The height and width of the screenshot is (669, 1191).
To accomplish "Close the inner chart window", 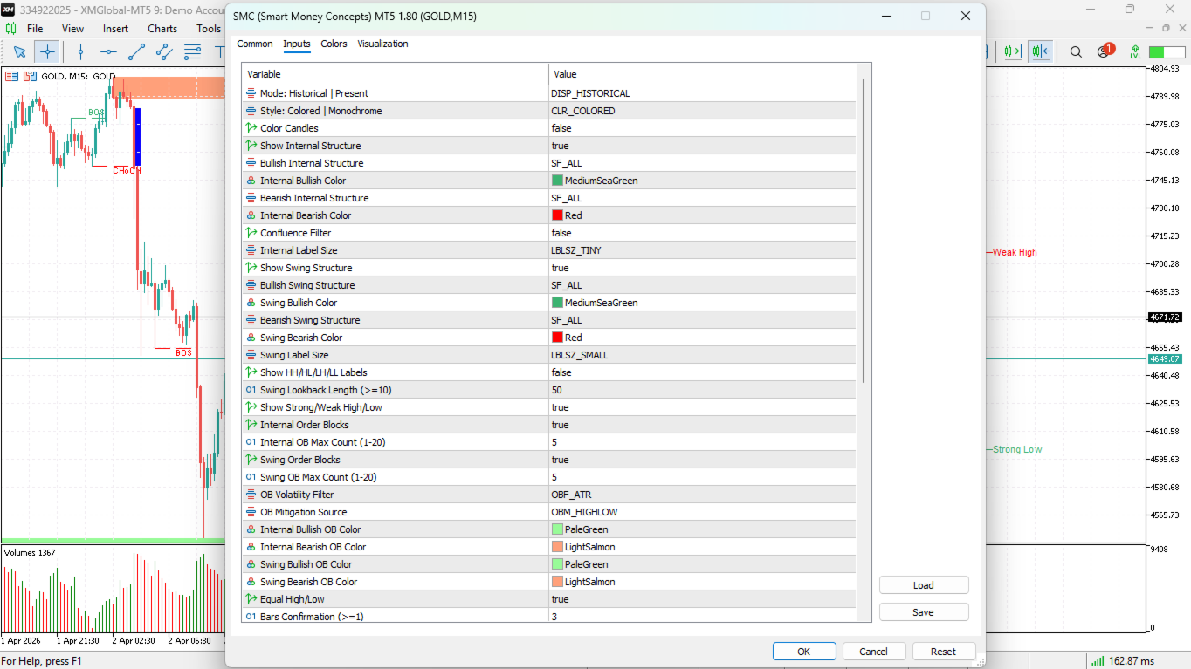I will click(x=1181, y=28).
